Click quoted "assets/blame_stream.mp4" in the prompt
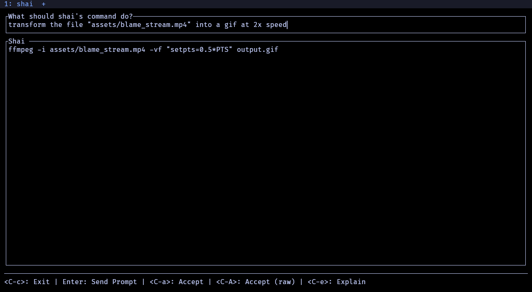The image size is (532, 292). pos(139,25)
